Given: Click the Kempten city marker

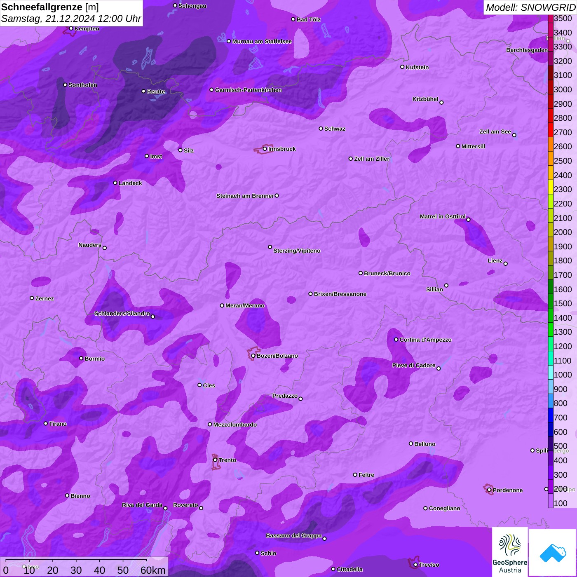Looking at the screenshot, I should [71, 28].
